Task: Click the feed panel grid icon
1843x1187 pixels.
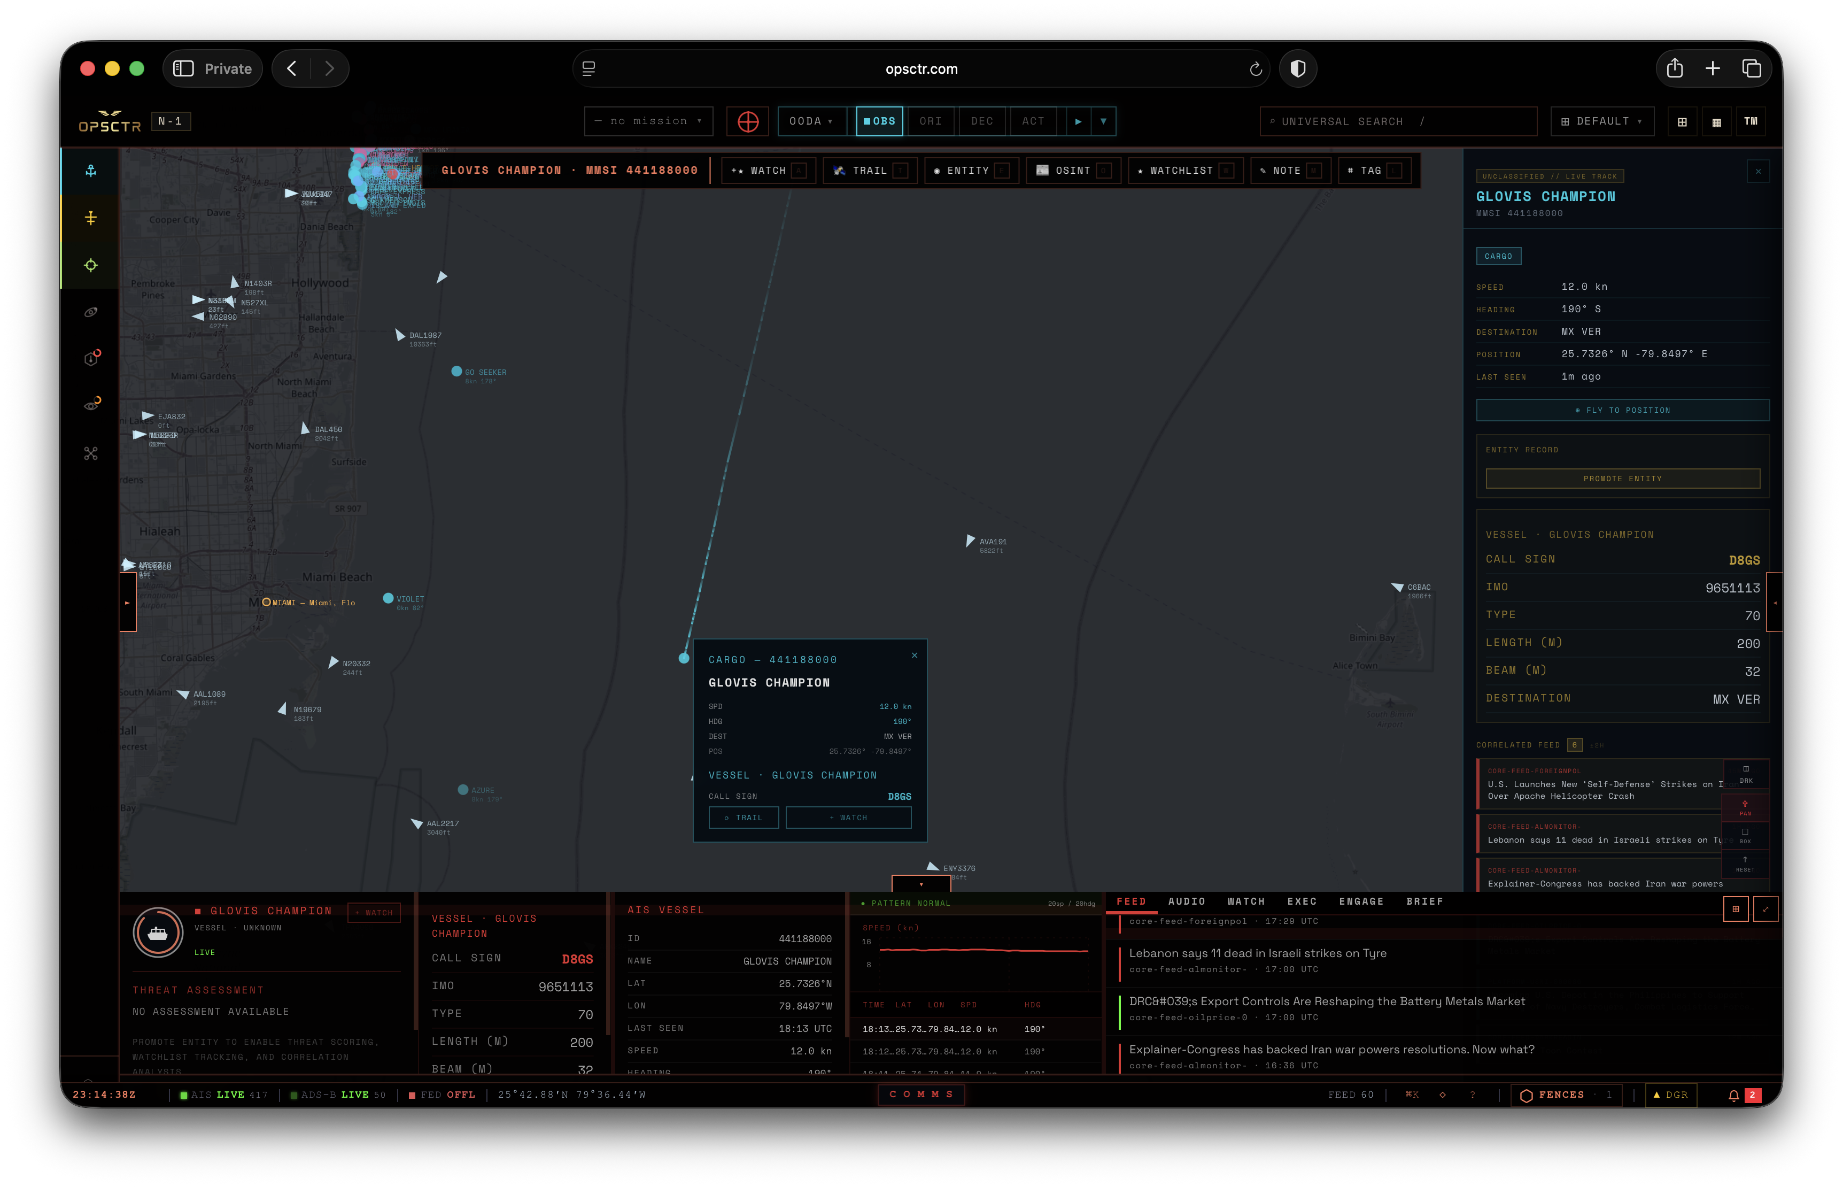Action: [1736, 909]
